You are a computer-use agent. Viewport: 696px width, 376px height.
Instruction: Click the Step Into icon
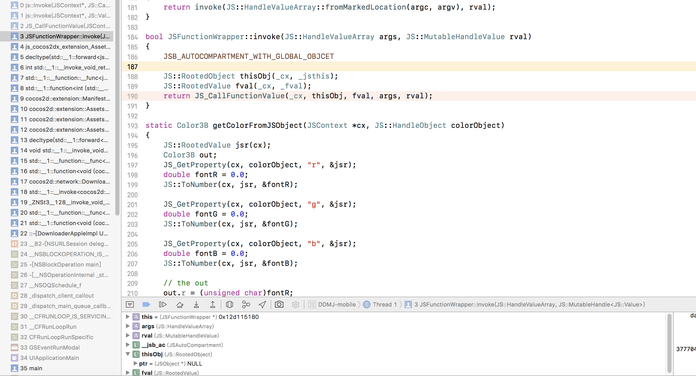click(x=196, y=304)
